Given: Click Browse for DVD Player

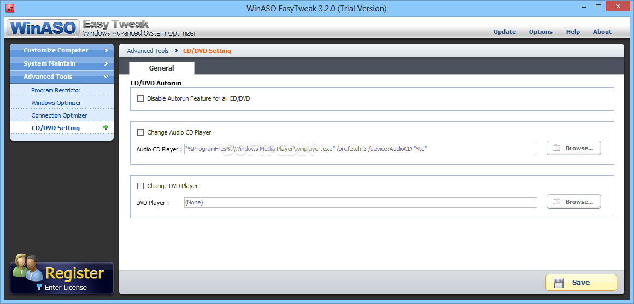Looking at the screenshot, I should coord(574,201).
